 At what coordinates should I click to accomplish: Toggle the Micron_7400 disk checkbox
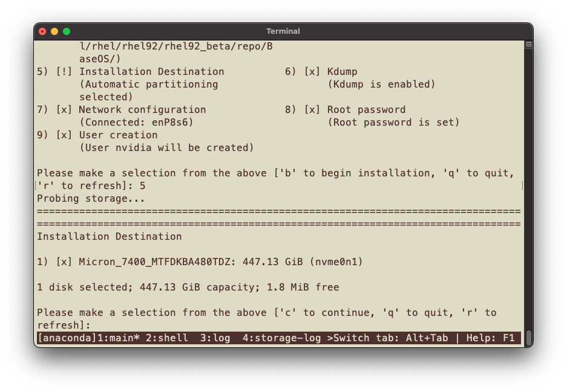click(x=64, y=262)
